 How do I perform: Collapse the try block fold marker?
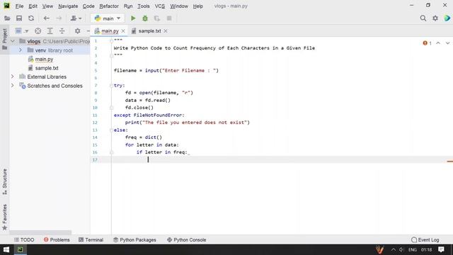coord(112,86)
